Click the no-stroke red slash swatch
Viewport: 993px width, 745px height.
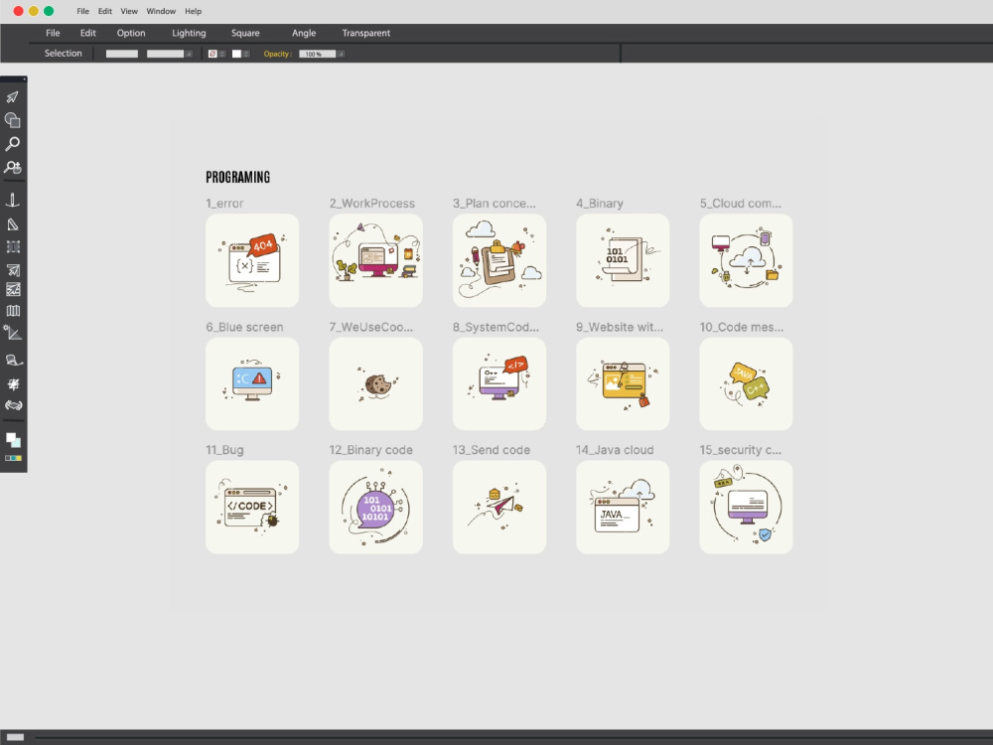(213, 54)
